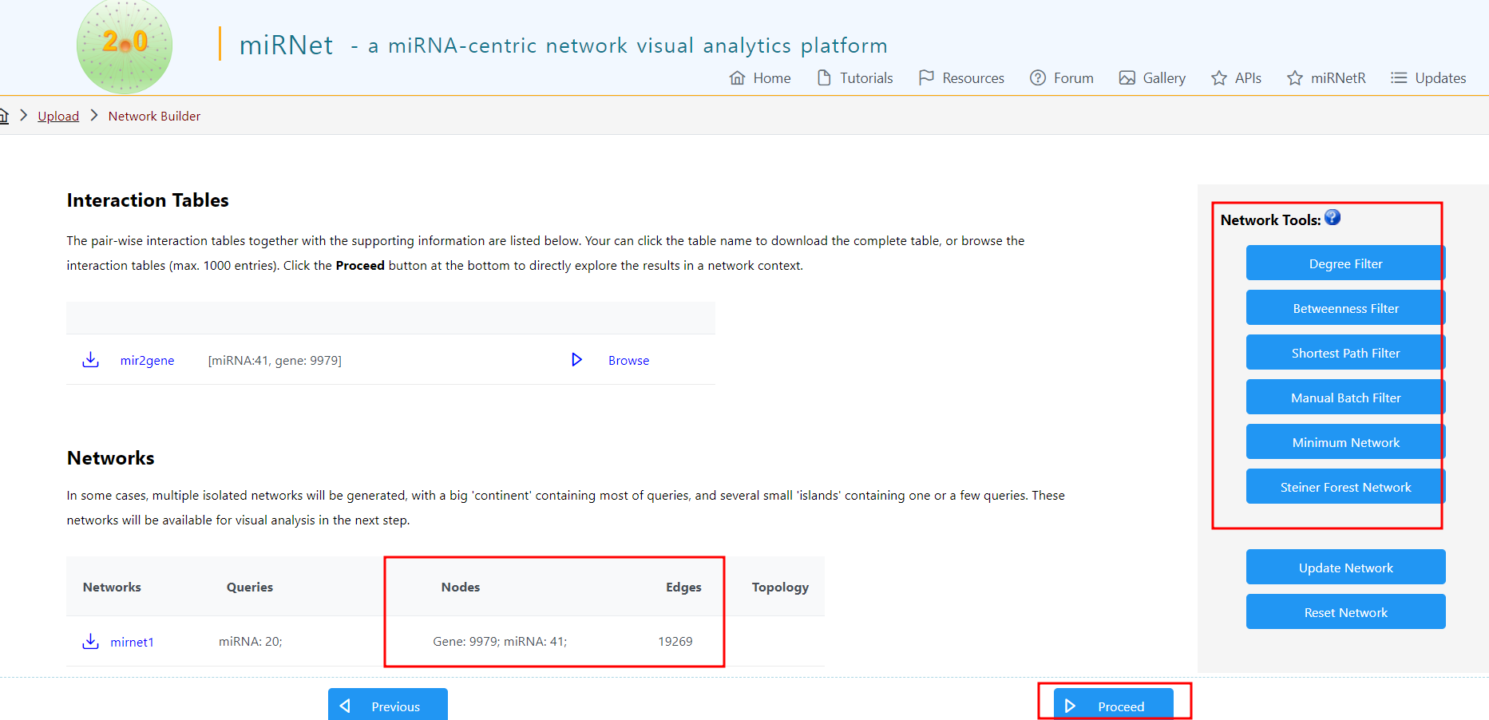Go to the Previous step
Image resolution: width=1489 pixels, height=720 pixels.
coord(388,705)
